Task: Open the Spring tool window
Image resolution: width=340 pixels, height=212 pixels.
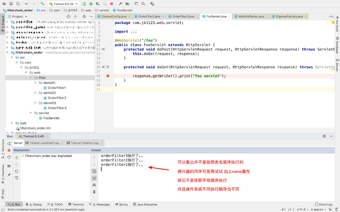Action: [122, 204]
